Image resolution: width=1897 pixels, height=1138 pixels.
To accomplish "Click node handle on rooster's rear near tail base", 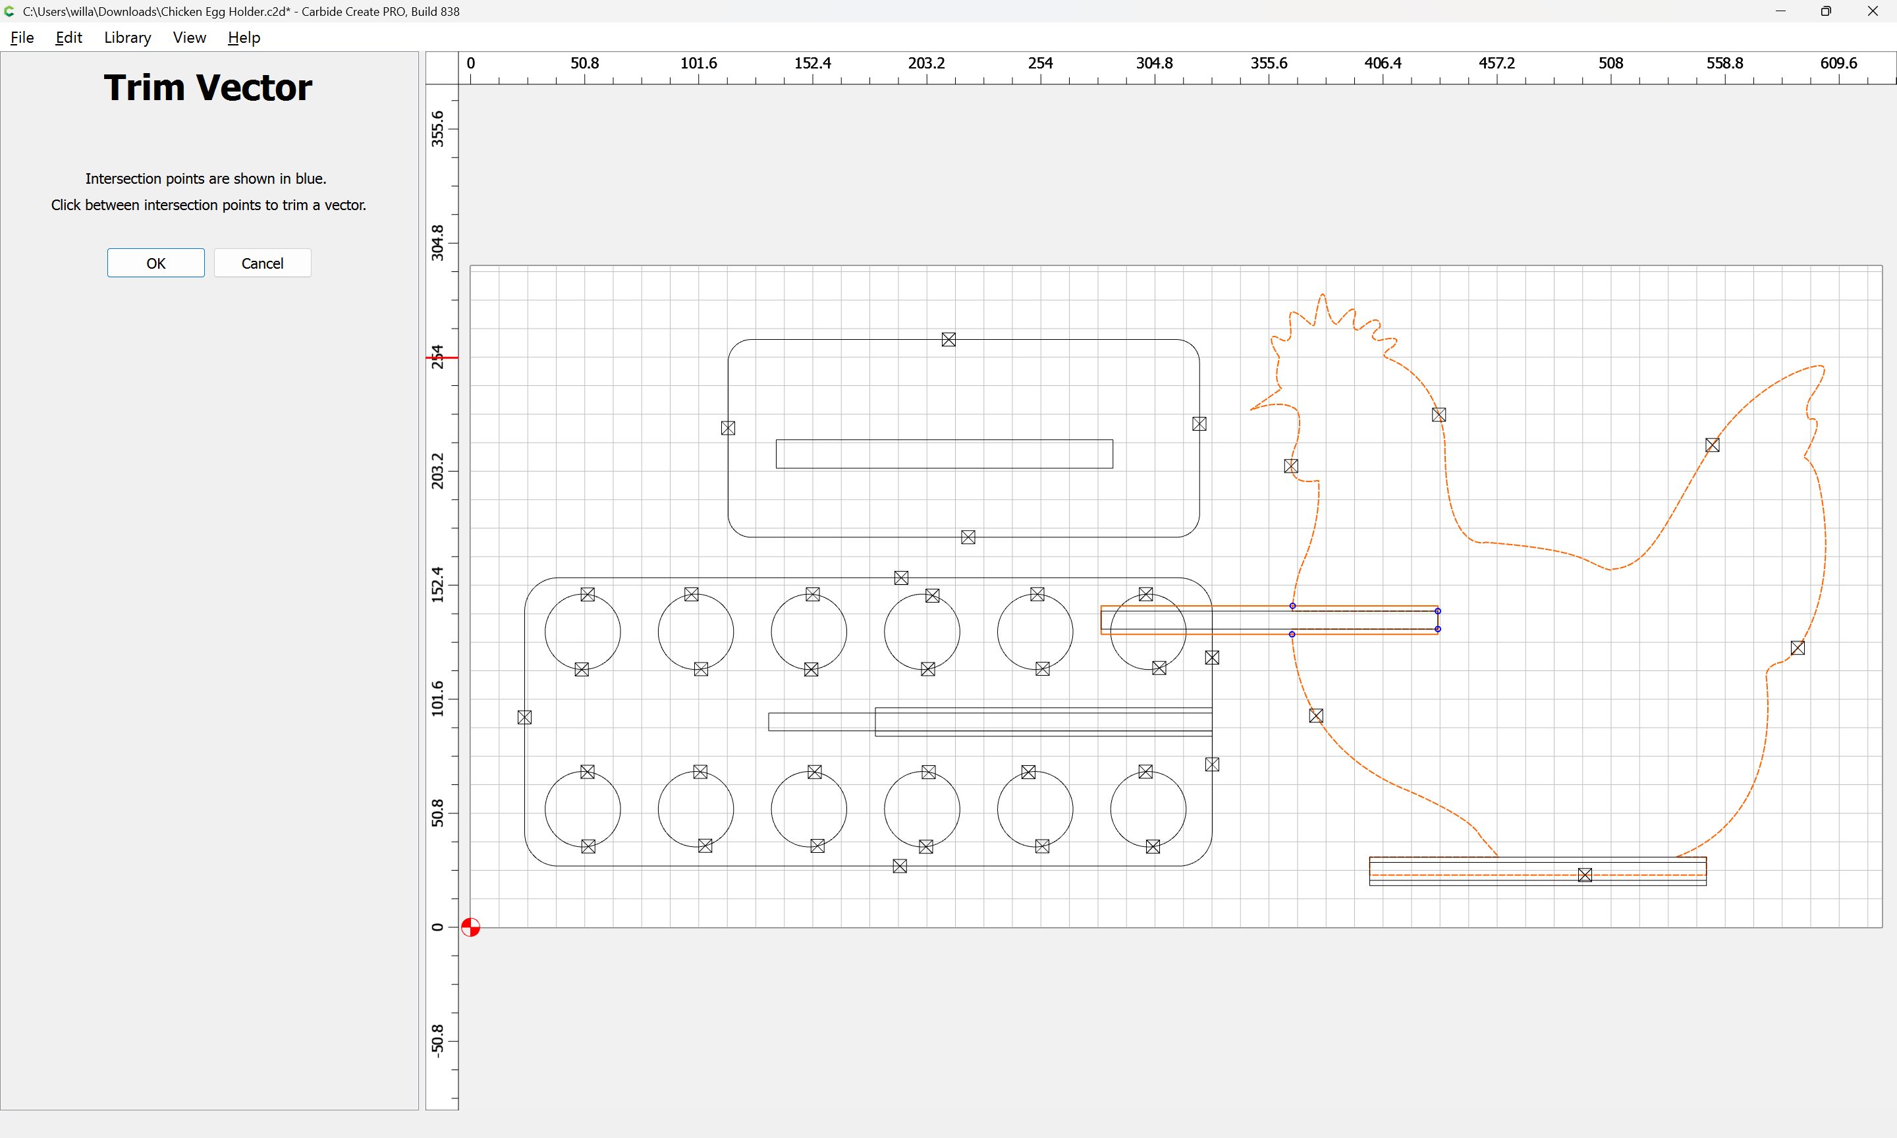I will coord(1798,648).
